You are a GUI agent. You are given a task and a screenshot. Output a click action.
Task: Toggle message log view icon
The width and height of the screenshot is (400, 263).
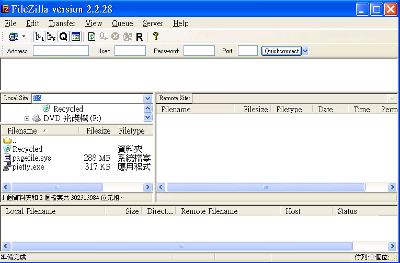click(x=75, y=37)
